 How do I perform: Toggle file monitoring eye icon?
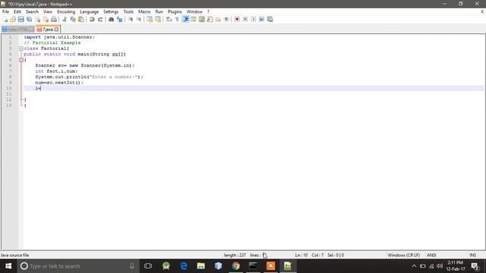pyautogui.click(x=226, y=19)
